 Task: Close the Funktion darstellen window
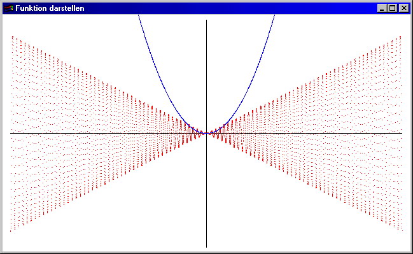(404, 8)
